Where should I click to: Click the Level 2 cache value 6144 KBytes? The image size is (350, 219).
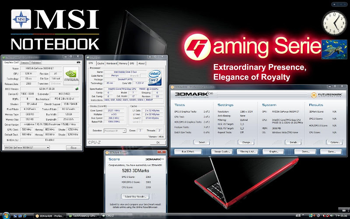(x=152, y=118)
